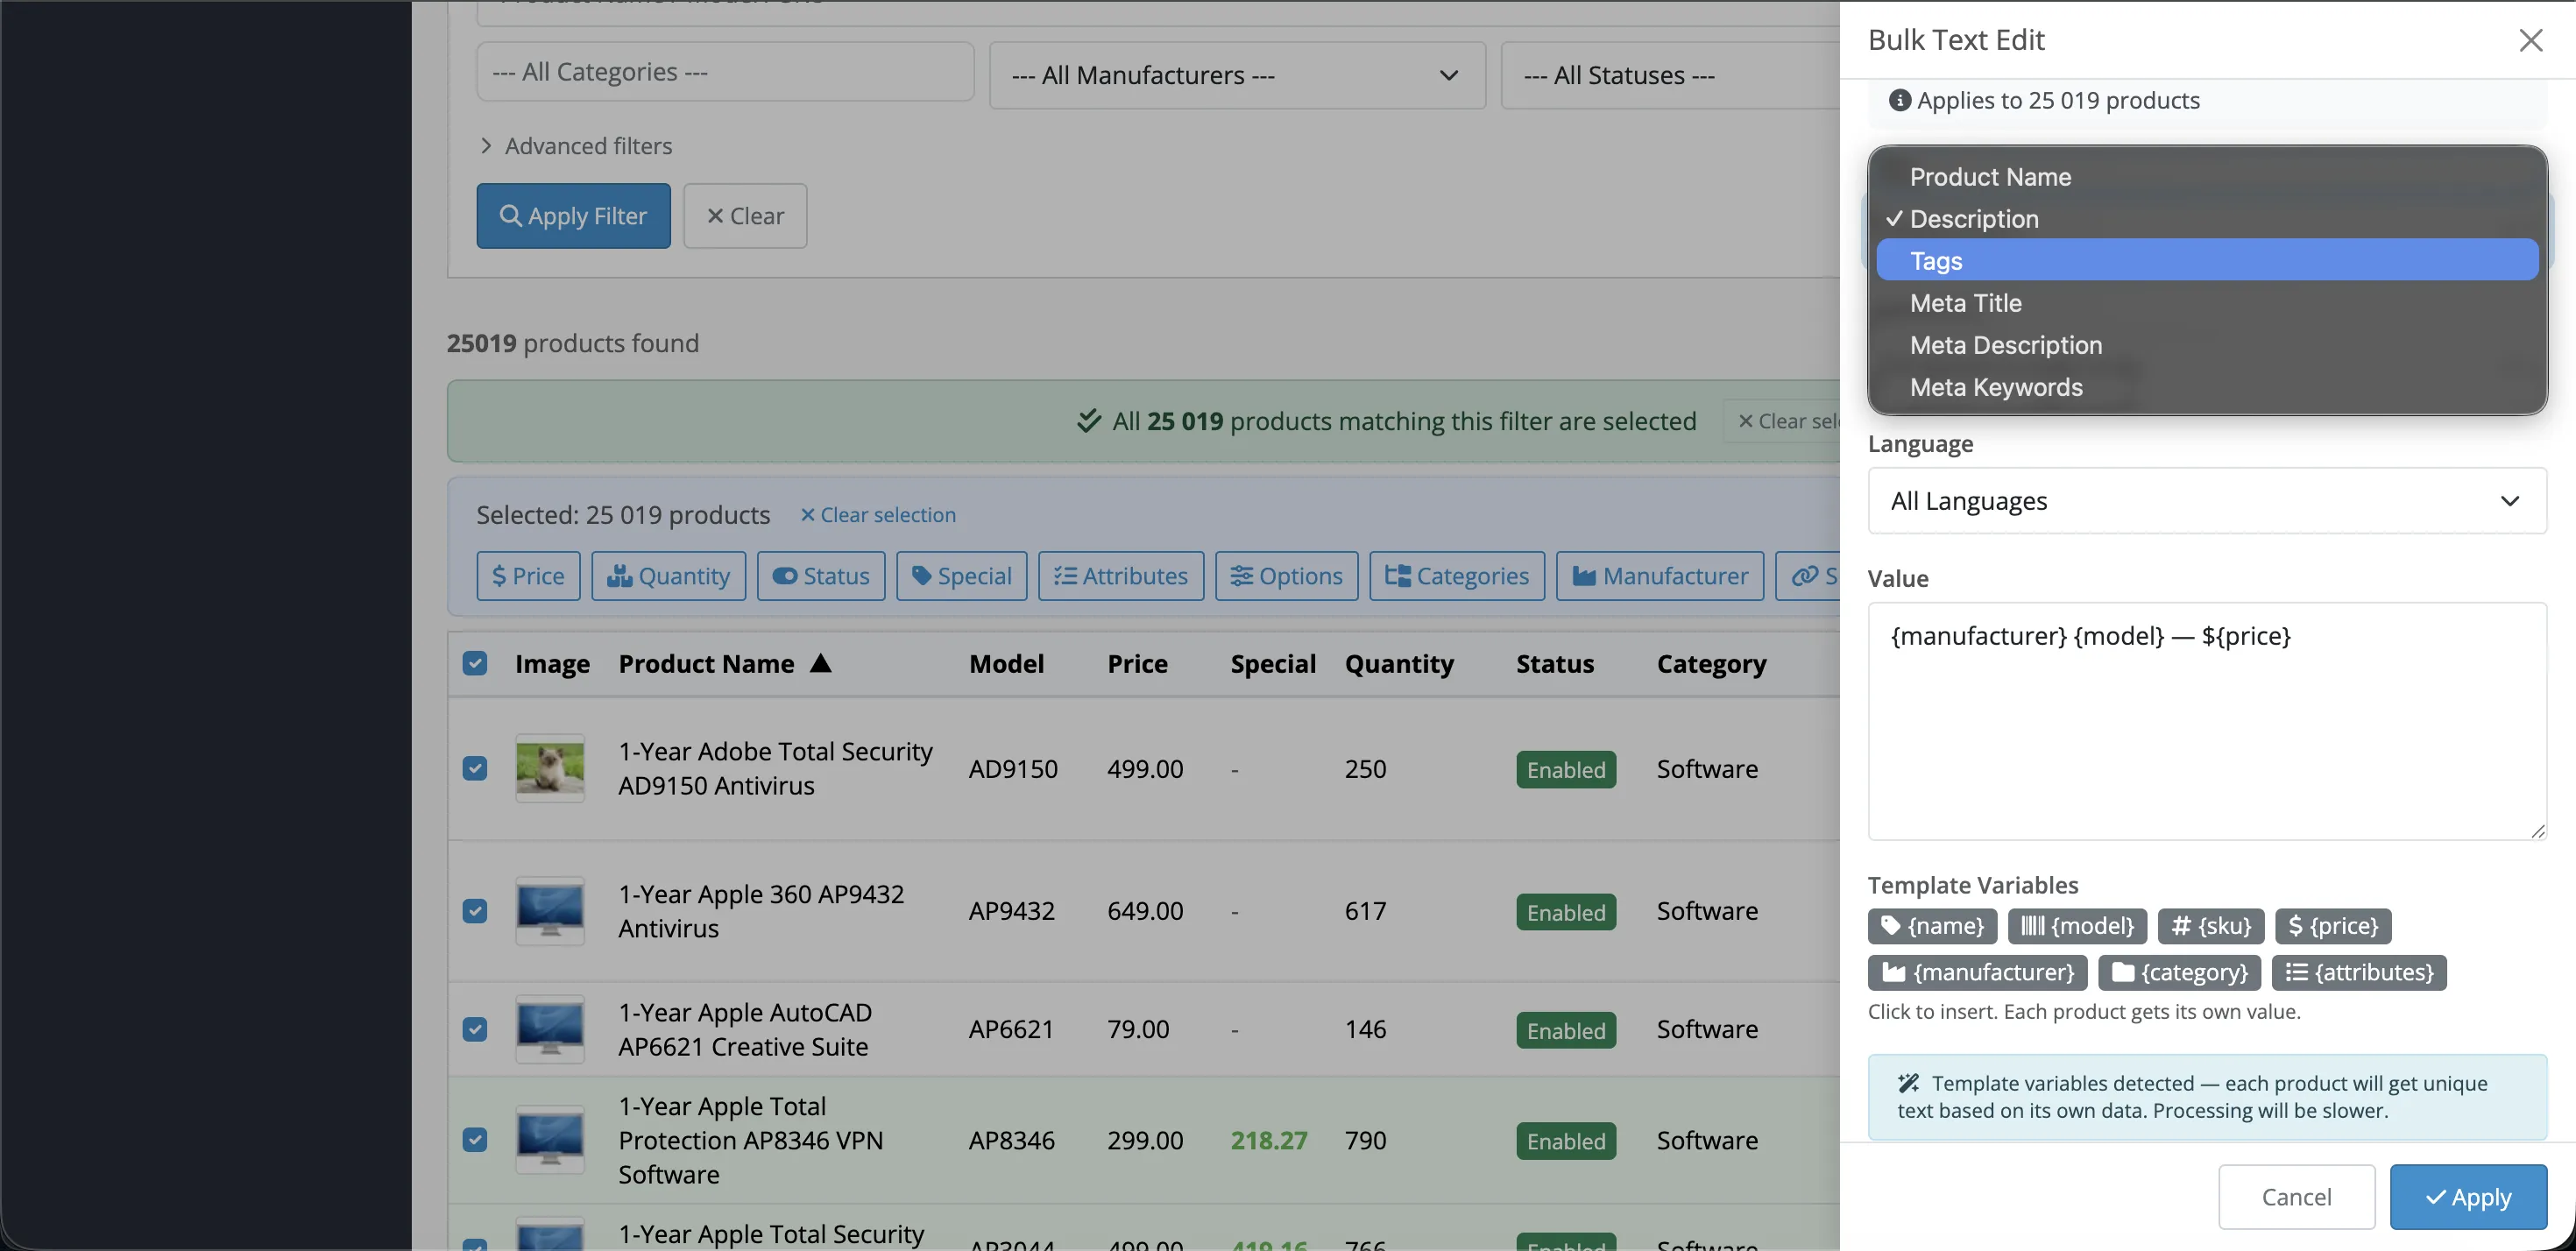2576x1251 pixels.
Task: Click the Special column header
Action: click(1273, 664)
